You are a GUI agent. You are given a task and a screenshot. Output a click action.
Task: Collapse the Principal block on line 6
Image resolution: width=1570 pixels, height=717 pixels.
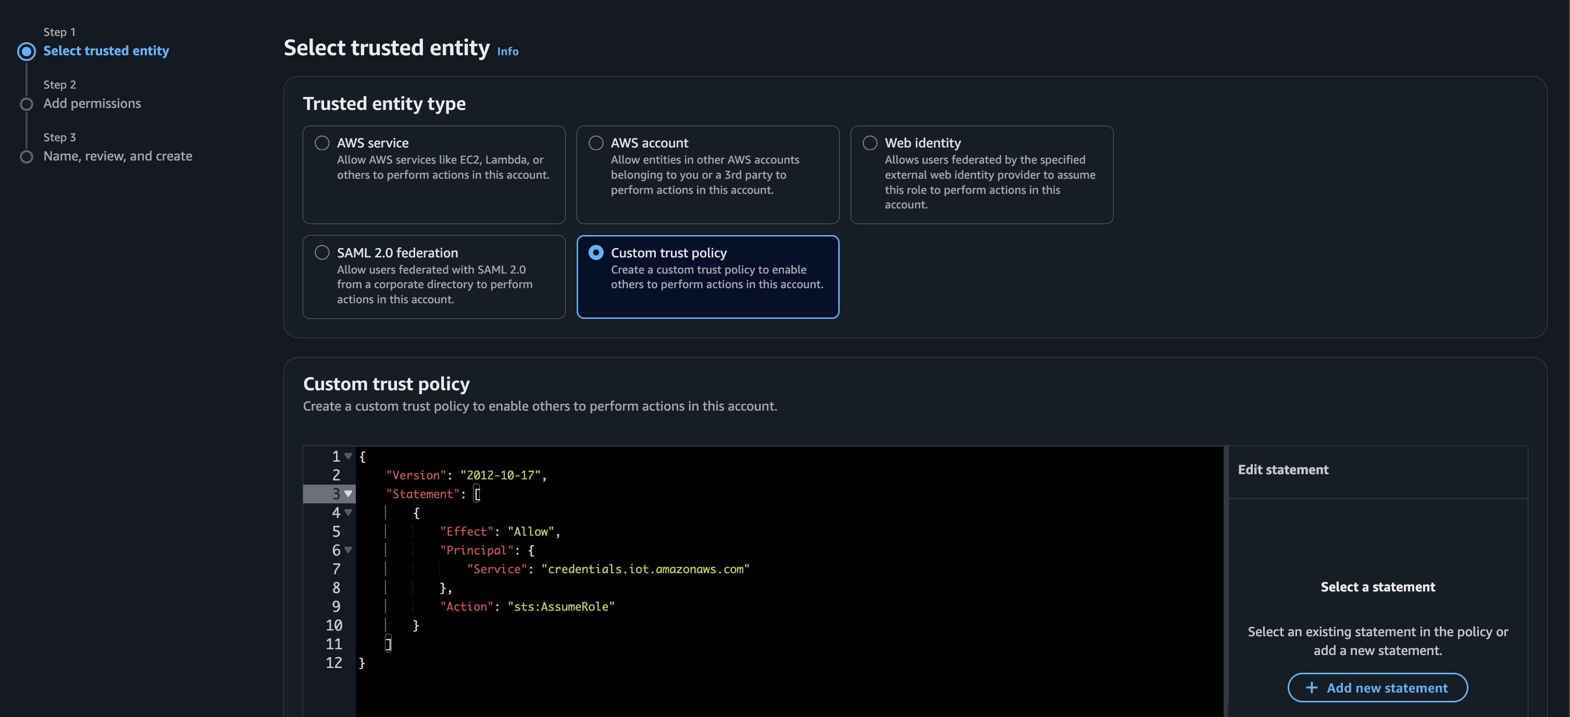click(348, 550)
